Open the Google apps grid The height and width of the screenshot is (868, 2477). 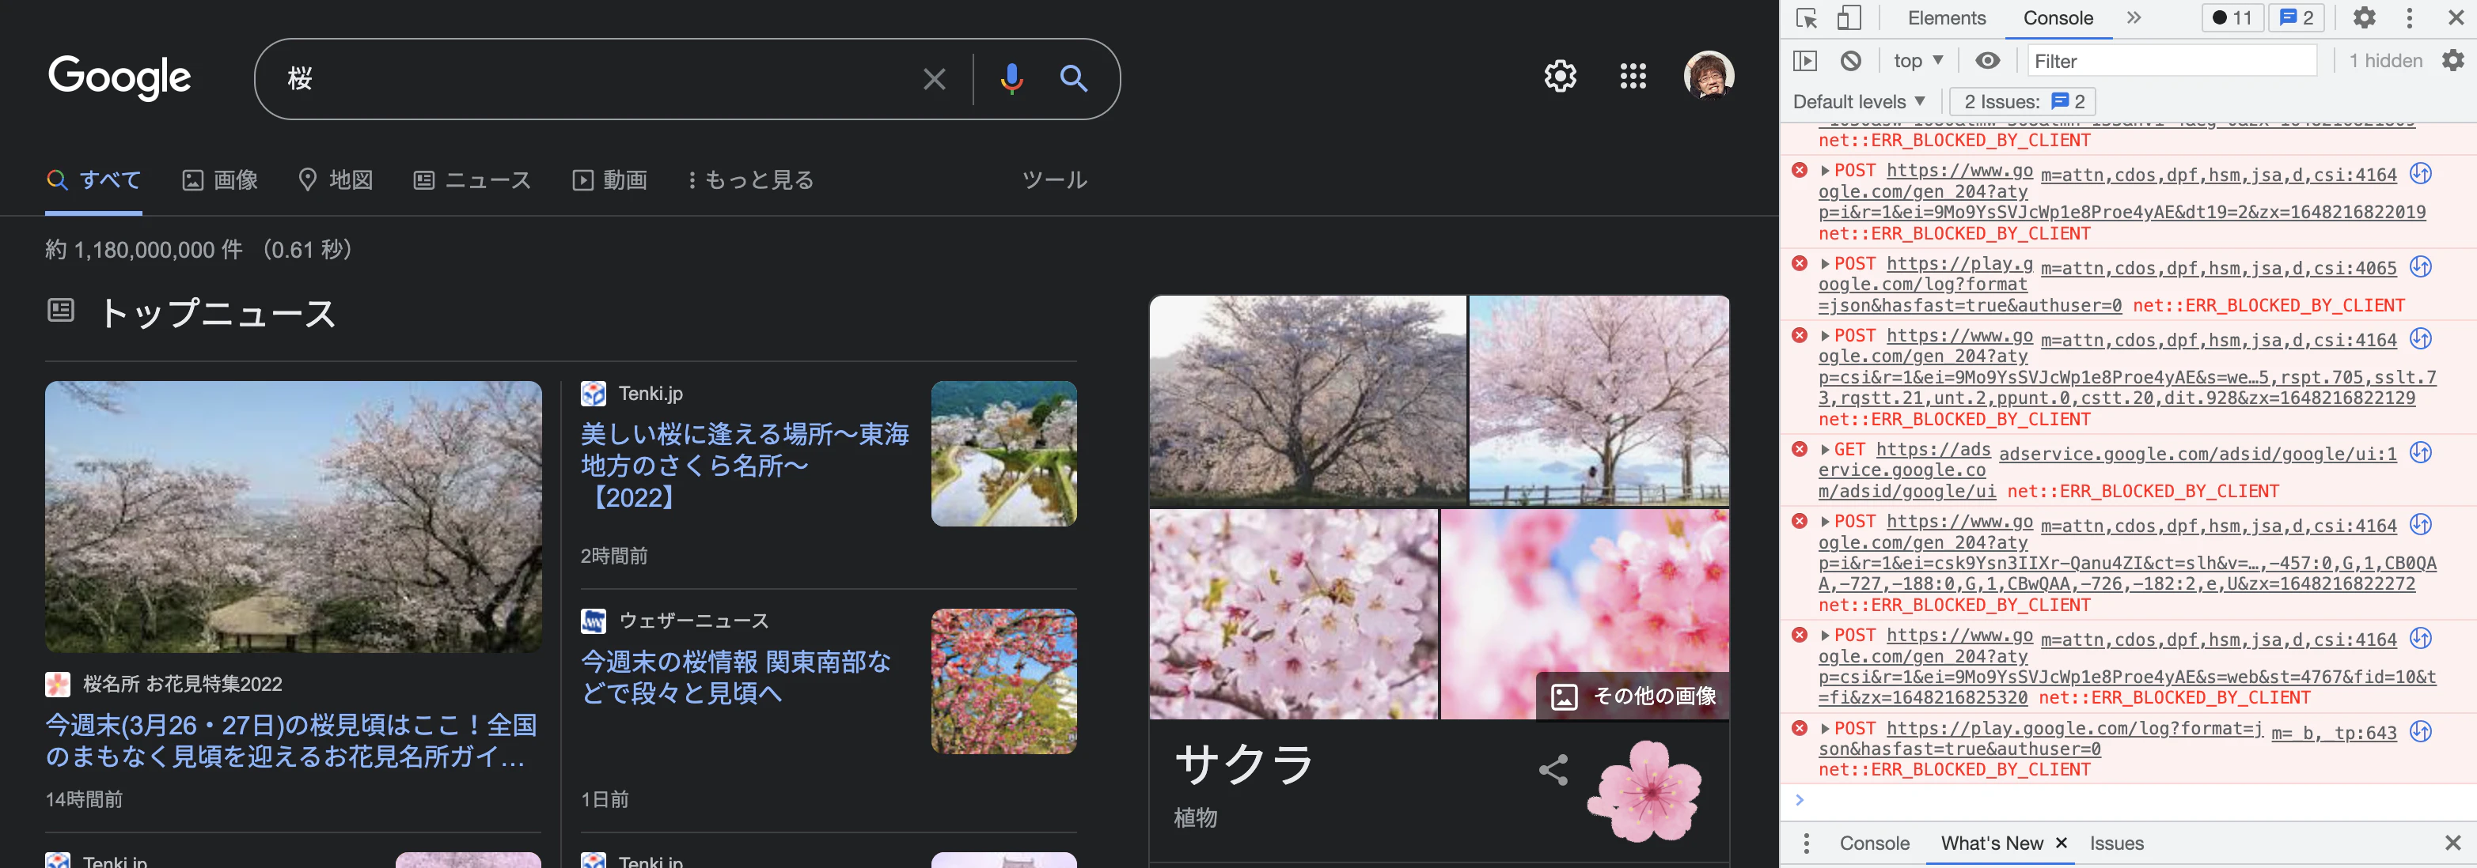pyautogui.click(x=1633, y=76)
